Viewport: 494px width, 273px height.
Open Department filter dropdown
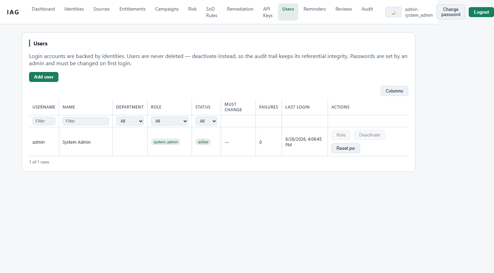[130, 121]
